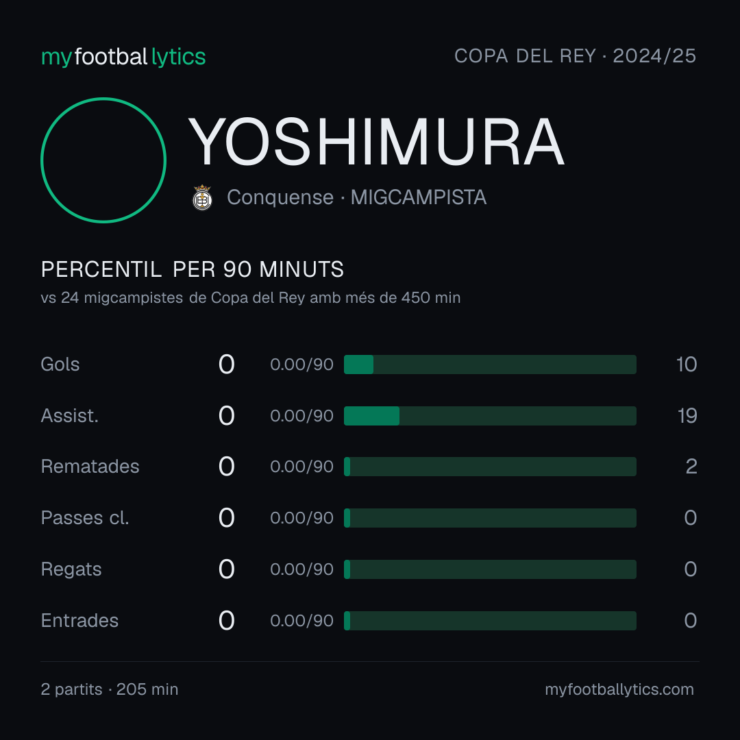
Task: Click the Percentil per 90 minuts heading
Action: tap(192, 269)
